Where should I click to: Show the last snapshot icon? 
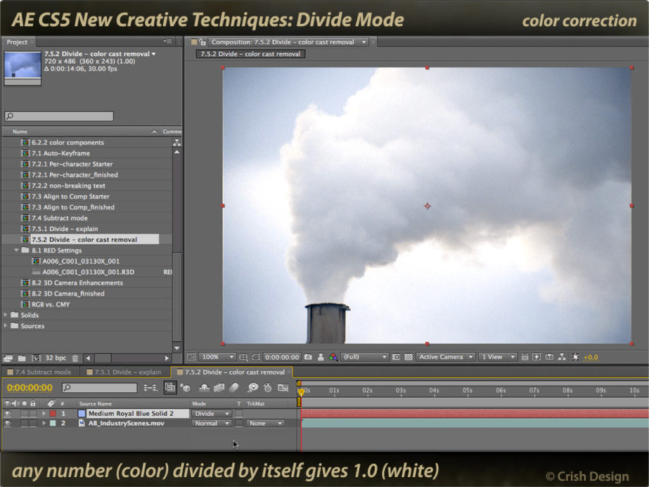coord(320,357)
